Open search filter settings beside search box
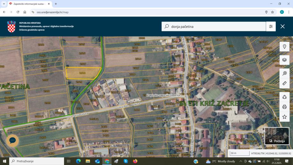 (271, 26)
